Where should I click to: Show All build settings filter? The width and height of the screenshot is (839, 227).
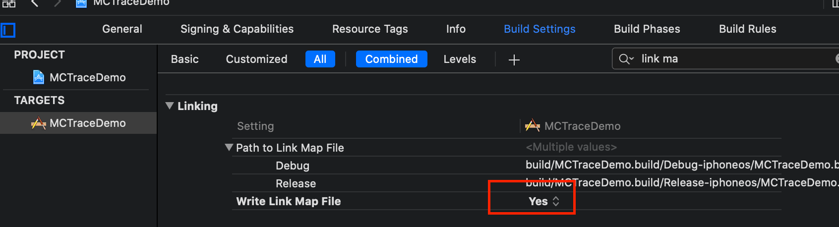(320, 59)
